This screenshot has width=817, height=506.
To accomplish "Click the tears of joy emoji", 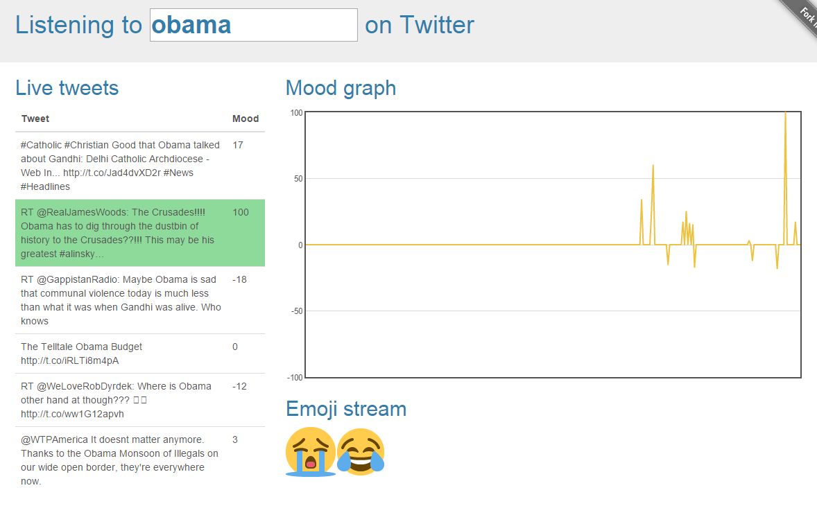I will [361, 452].
